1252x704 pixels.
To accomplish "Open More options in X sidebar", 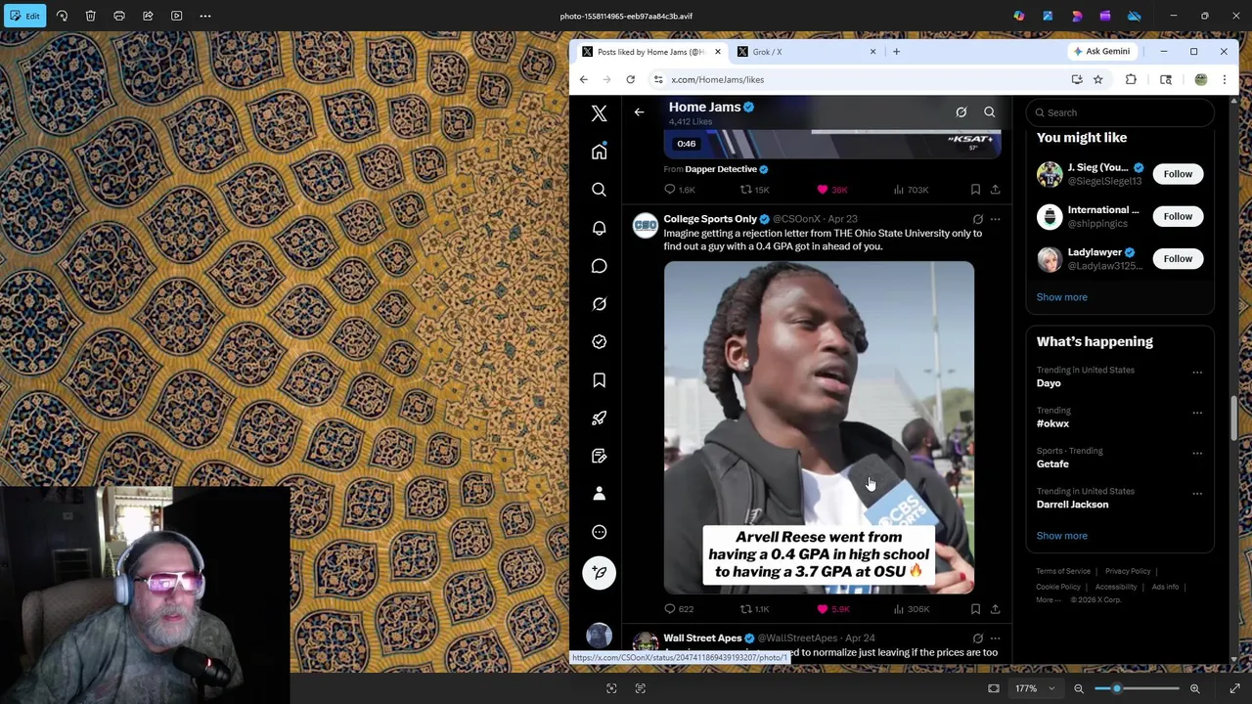I will point(599,532).
